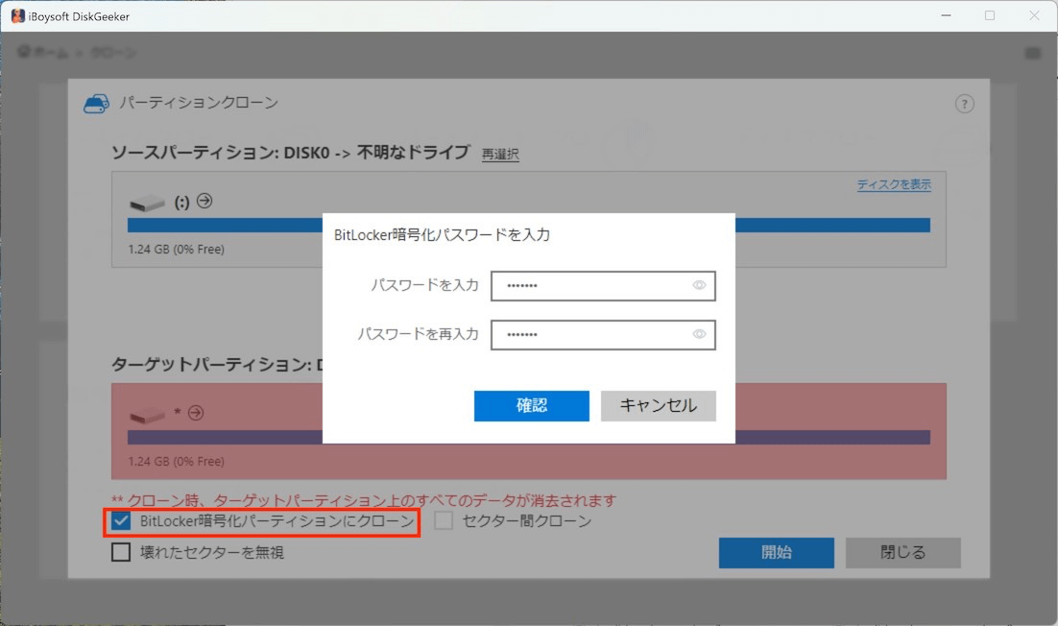Open the 再選択 link for the source partition
The image size is (1058, 626).
(x=500, y=154)
